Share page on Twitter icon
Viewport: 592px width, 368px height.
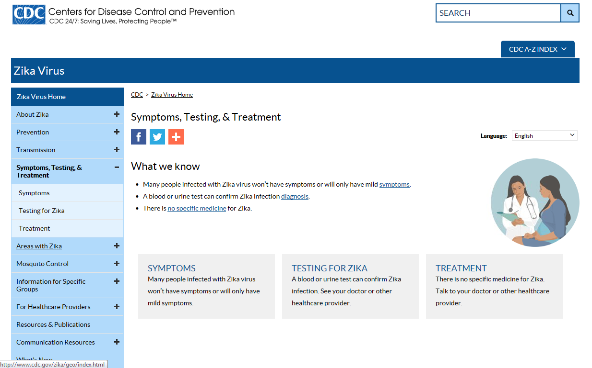click(x=157, y=137)
